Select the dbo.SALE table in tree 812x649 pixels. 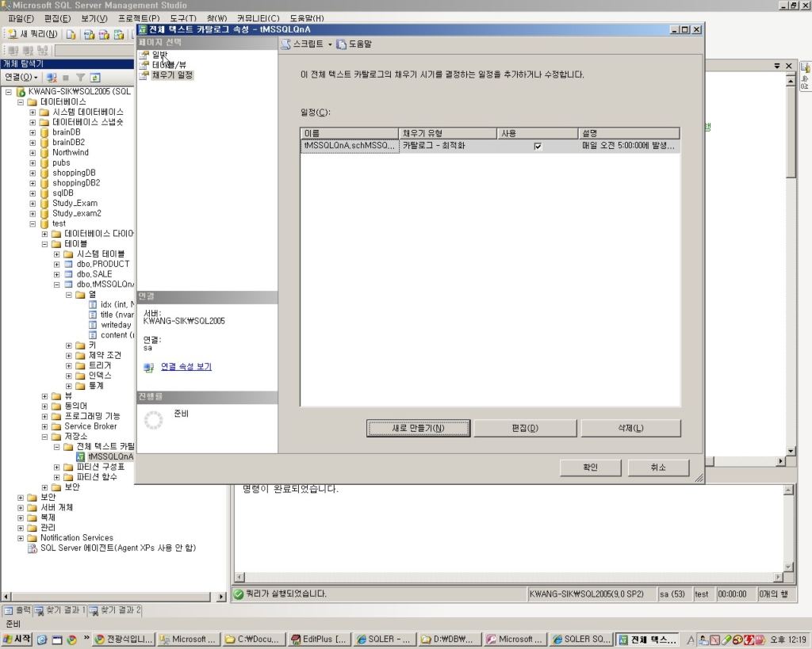tap(94, 274)
